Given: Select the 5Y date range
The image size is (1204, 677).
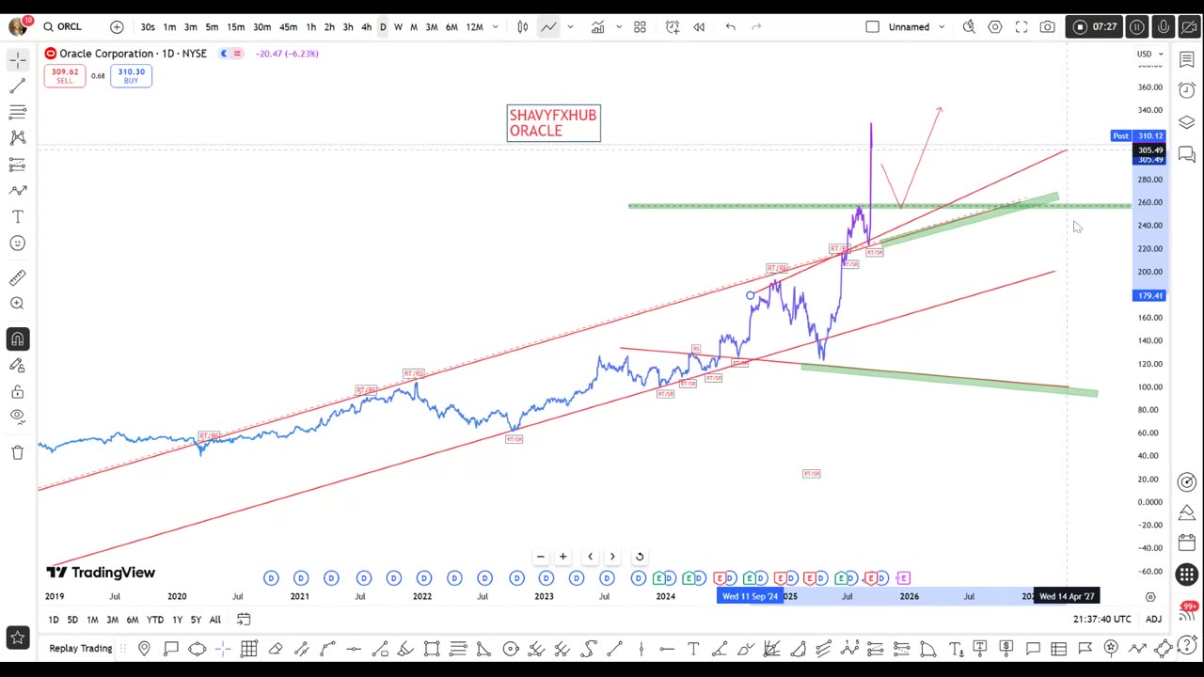Looking at the screenshot, I should (x=196, y=620).
